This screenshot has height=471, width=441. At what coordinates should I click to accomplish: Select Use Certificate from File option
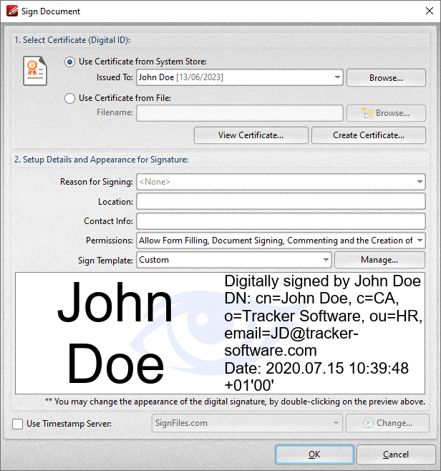[x=69, y=98]
